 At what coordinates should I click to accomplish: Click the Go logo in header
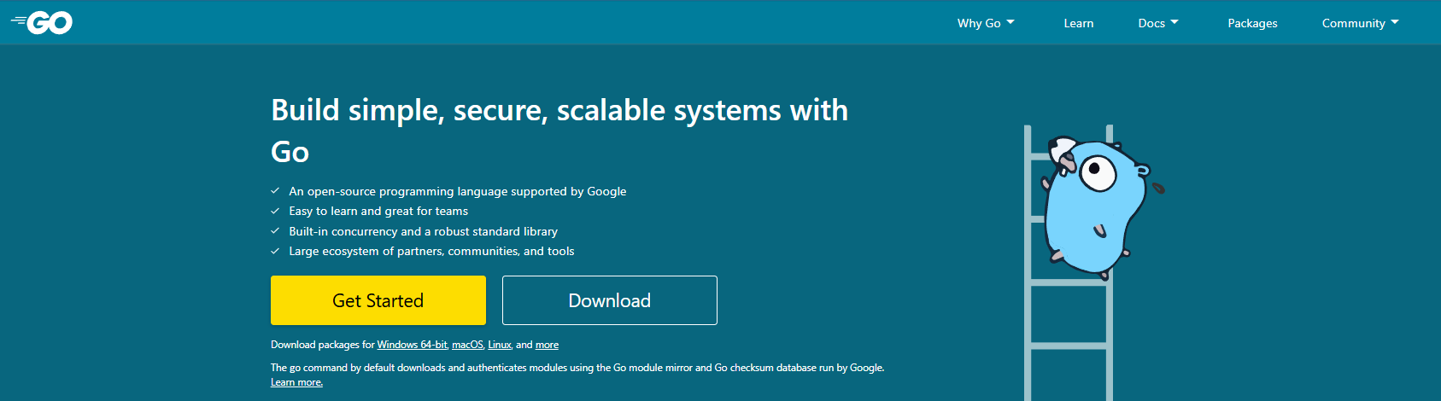[42, 23]
